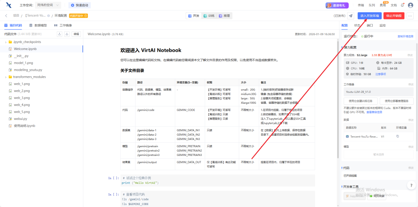
Task: Switch to 训练 mode
Action: pyautogui.click(x=209, y=16)
